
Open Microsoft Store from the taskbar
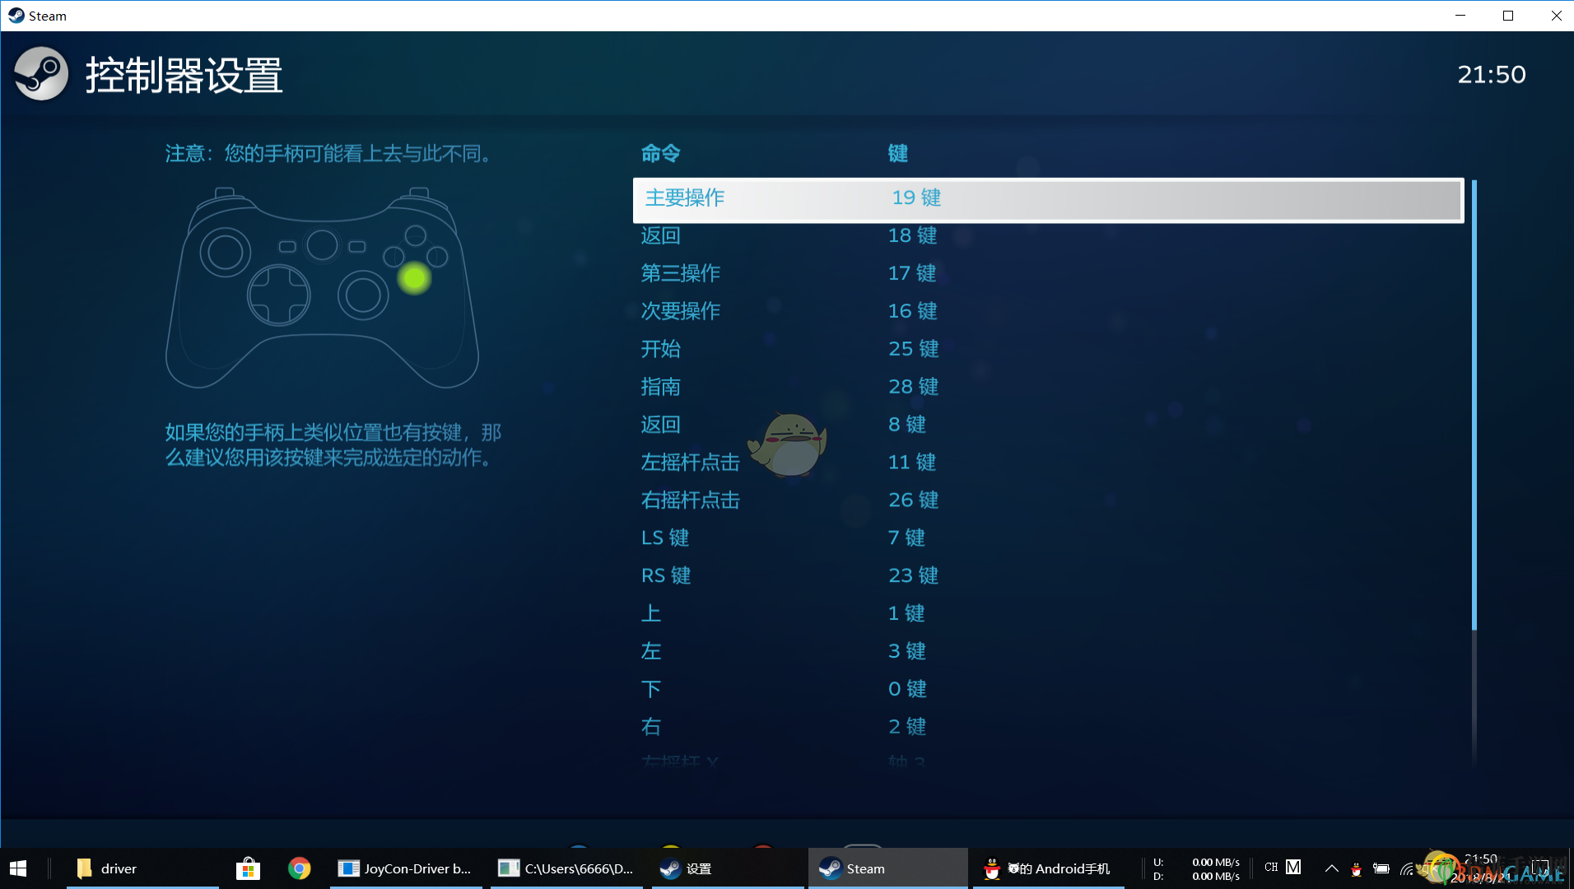(248, 868)
